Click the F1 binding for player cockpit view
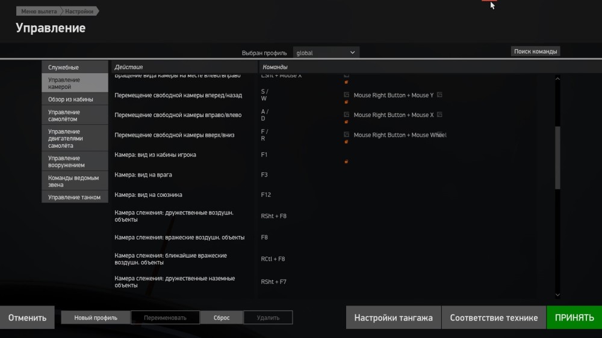Image resolution: width=602 pixels, height=338 pixels. click(x=264, y=155)
